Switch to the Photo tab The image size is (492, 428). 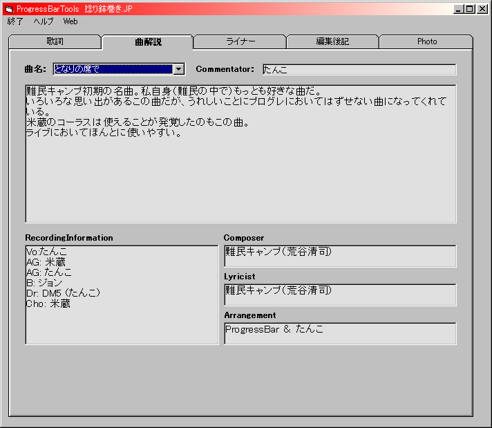click(x=426, y=41)
